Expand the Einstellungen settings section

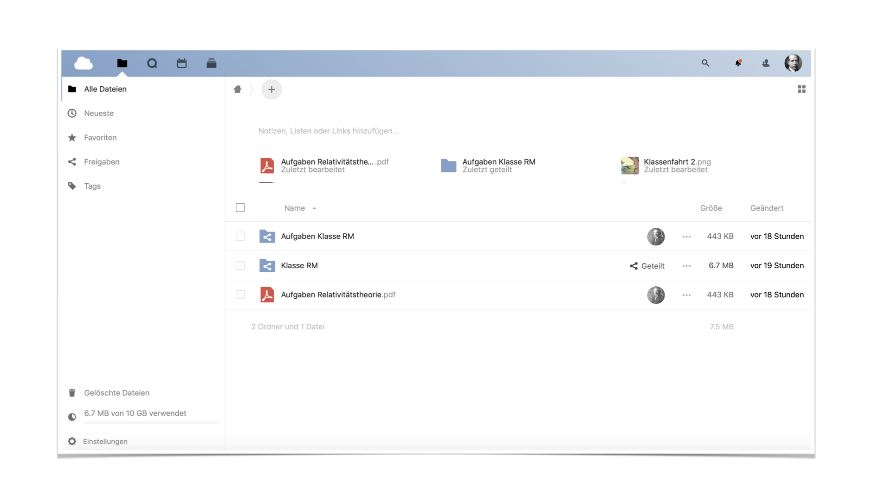click(x=105, y=441)
